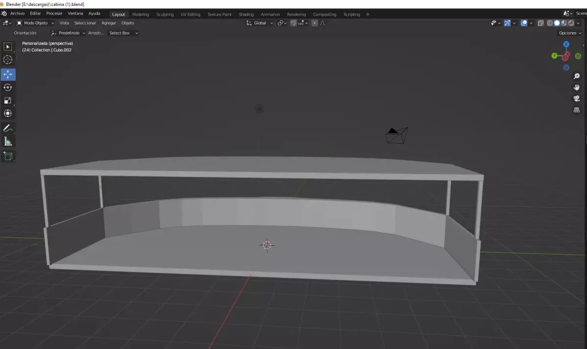
Task: Open the Editar menu
Action: click(x=35, y=14)
